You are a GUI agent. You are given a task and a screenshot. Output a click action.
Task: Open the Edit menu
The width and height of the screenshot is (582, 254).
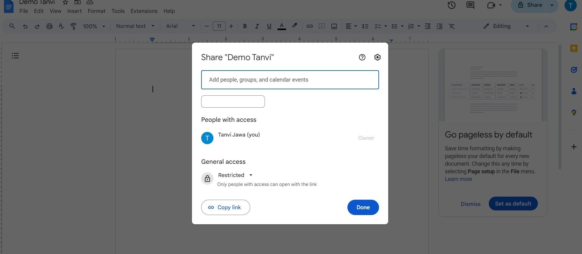point(39,11)
